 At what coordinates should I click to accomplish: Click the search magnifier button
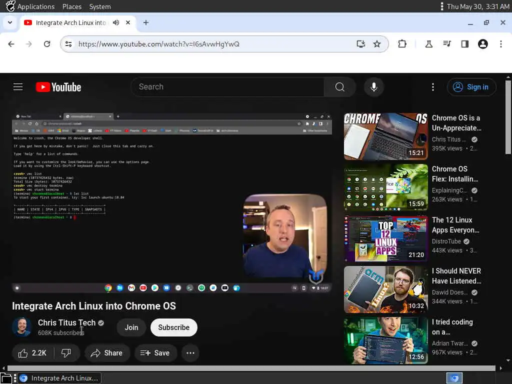tap(339, 87)
